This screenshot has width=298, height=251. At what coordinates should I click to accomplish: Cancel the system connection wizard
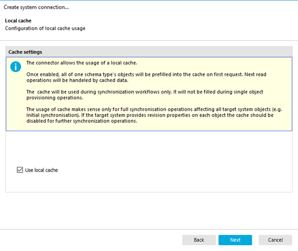click(x=275, y=240)
